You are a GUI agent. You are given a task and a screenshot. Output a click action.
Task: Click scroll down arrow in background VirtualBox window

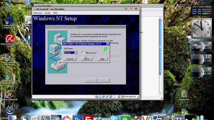(160, 93)
